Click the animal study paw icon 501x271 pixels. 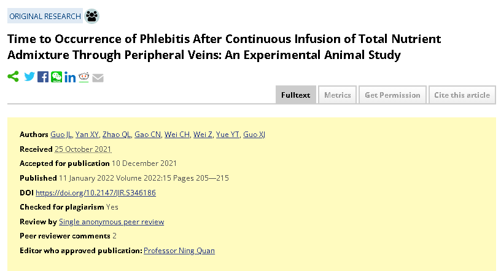(x=91, y=16)
